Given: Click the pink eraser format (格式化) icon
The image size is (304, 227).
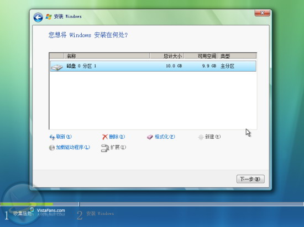Looking at the screenshot, I should click(x=150, y=137).
